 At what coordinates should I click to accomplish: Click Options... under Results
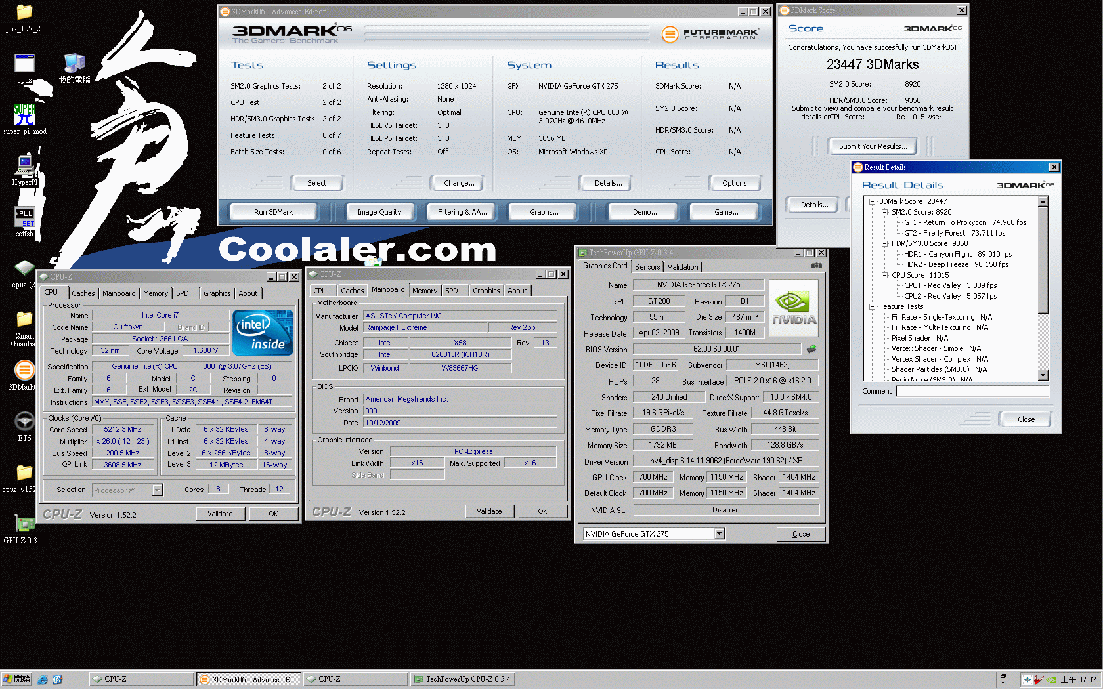(737, 183)
